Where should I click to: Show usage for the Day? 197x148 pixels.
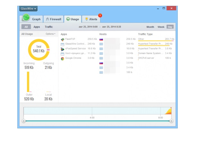170,27
